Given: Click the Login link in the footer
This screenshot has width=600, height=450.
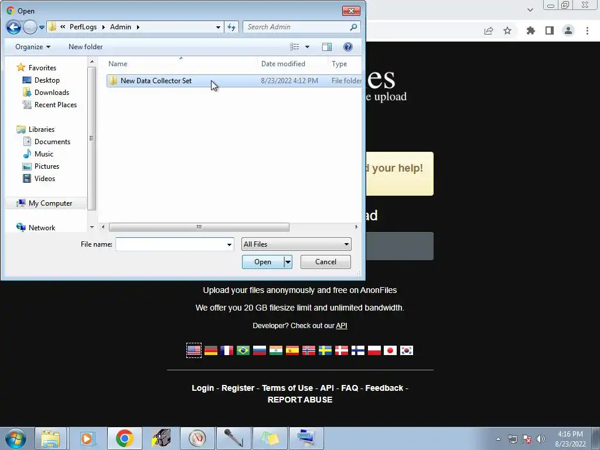Looking at the screenshot, I should click(203, 388).
